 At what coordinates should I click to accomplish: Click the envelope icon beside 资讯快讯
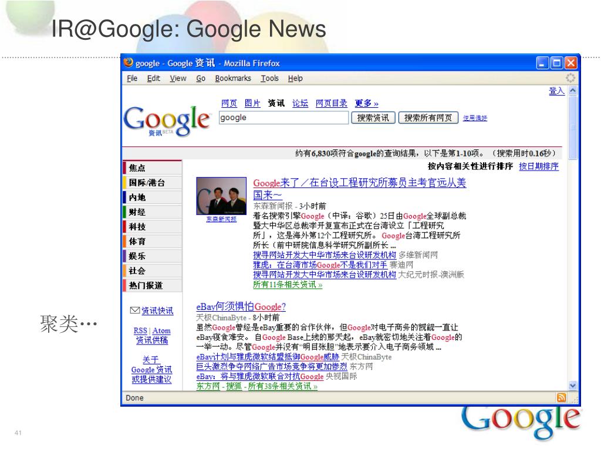[x=134, y=311]
